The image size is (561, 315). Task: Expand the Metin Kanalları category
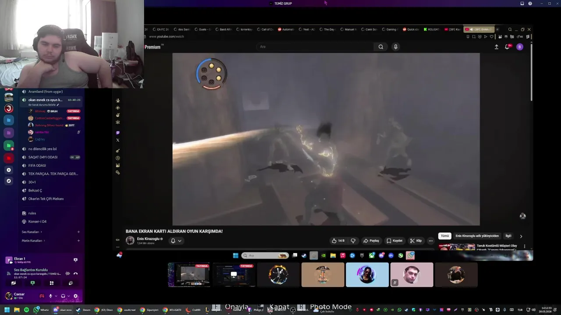coord(33,241)
